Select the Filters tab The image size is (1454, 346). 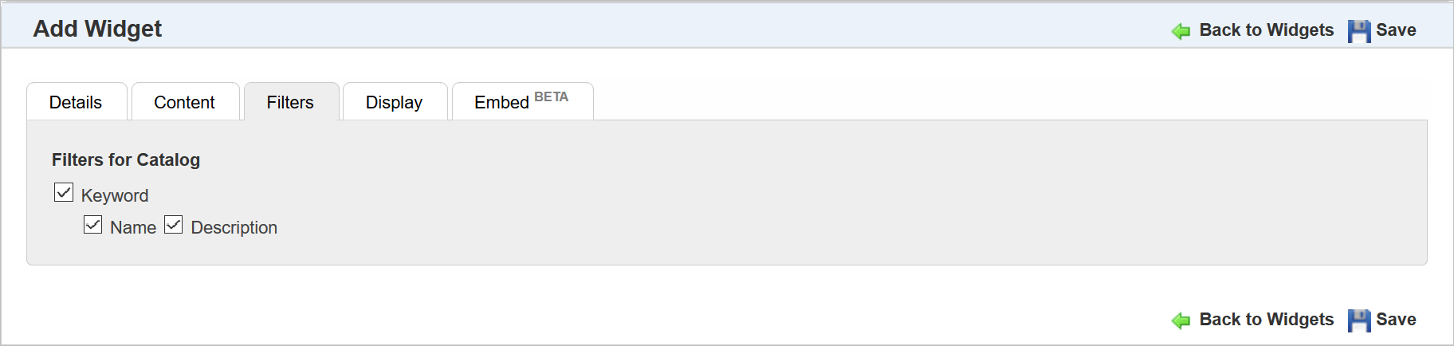coord(290,102)
